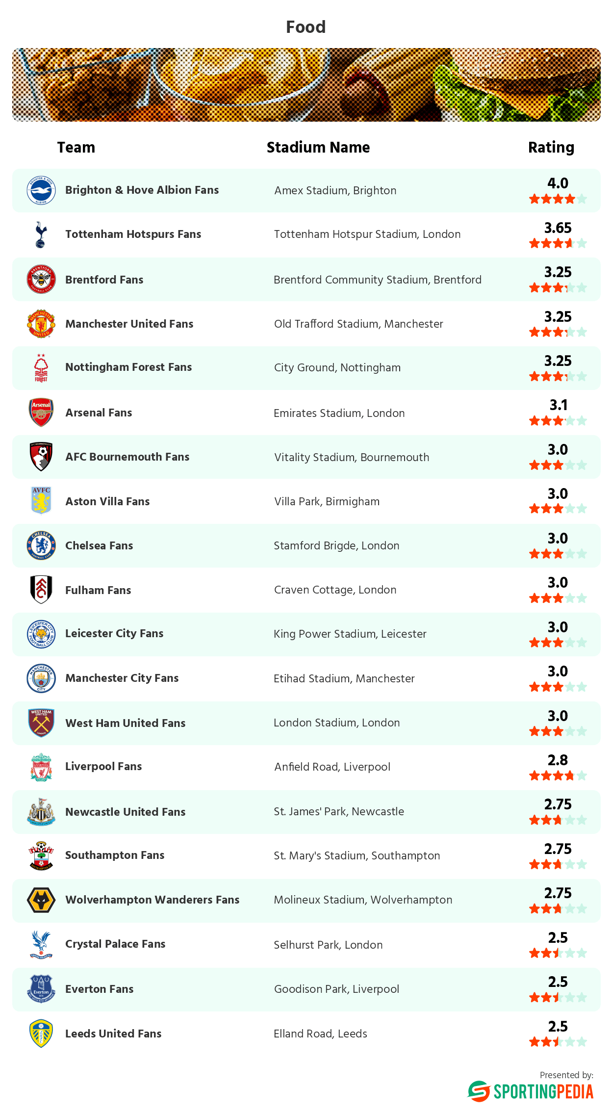Click the Leeds United shield crest
The height and width of the screenshot is (1113, 613).
41,1033
